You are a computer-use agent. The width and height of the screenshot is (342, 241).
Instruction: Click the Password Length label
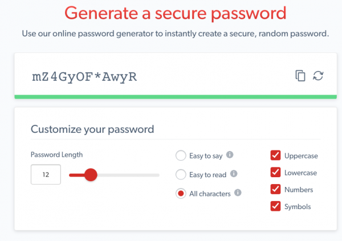[56, 154]
